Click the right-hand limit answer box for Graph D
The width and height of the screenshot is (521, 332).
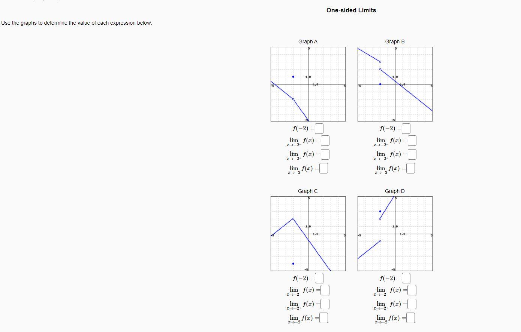point(411,304)
